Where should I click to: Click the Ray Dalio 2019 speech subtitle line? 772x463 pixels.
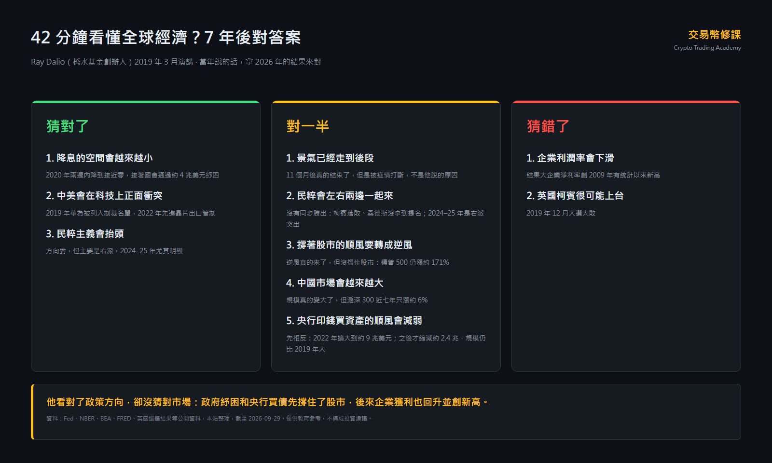176,62
